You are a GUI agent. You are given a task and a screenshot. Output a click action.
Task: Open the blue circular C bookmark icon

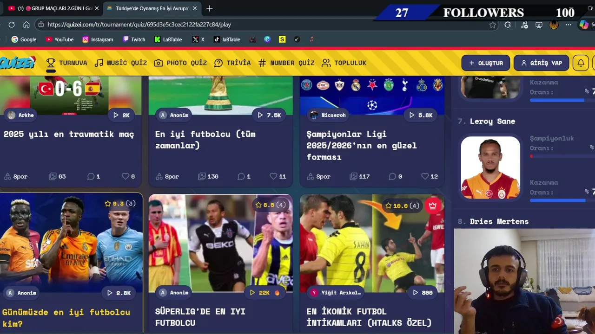click(267, 39)
